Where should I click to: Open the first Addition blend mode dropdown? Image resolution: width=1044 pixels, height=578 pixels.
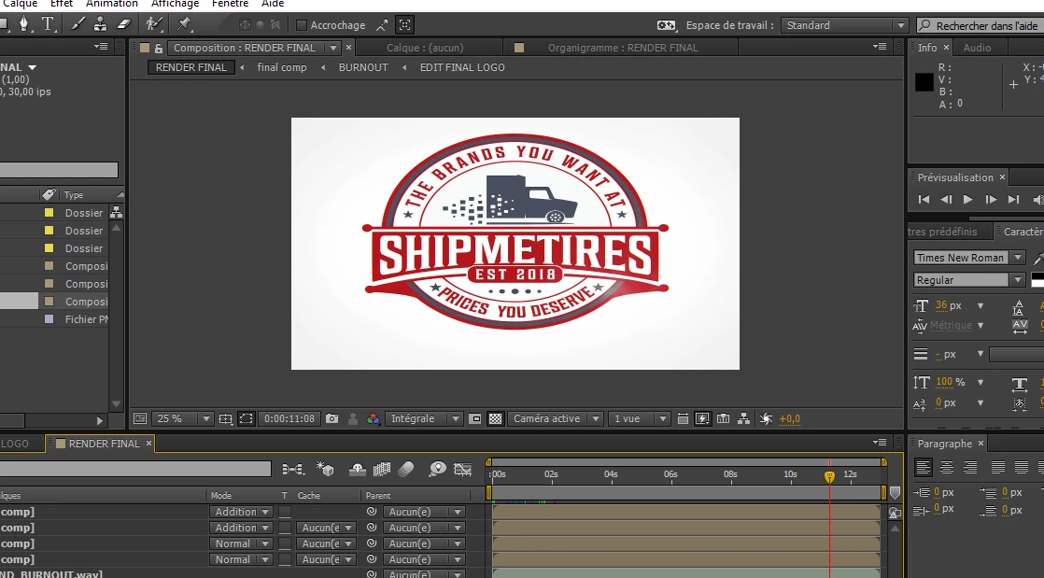click(240, 512)
